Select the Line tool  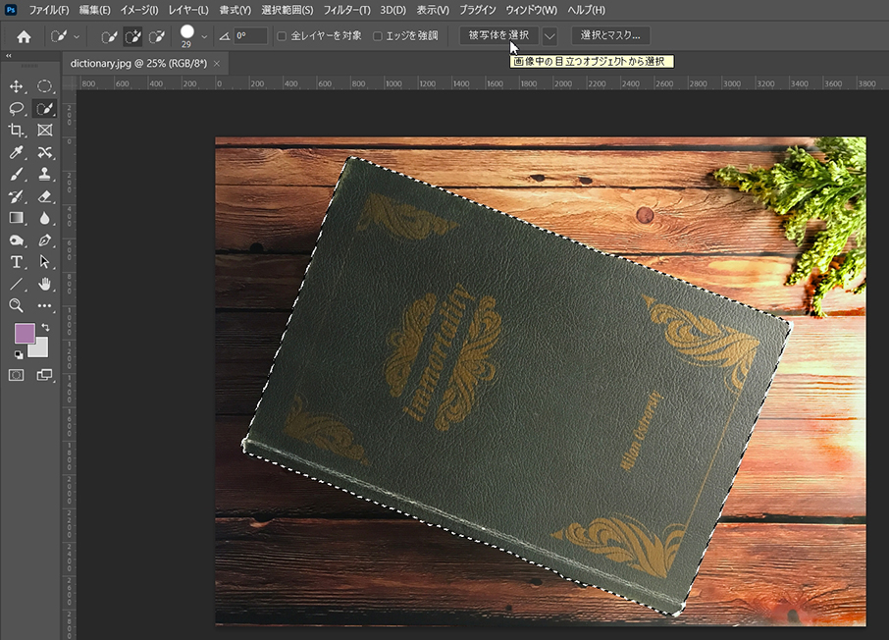point(17,284)
